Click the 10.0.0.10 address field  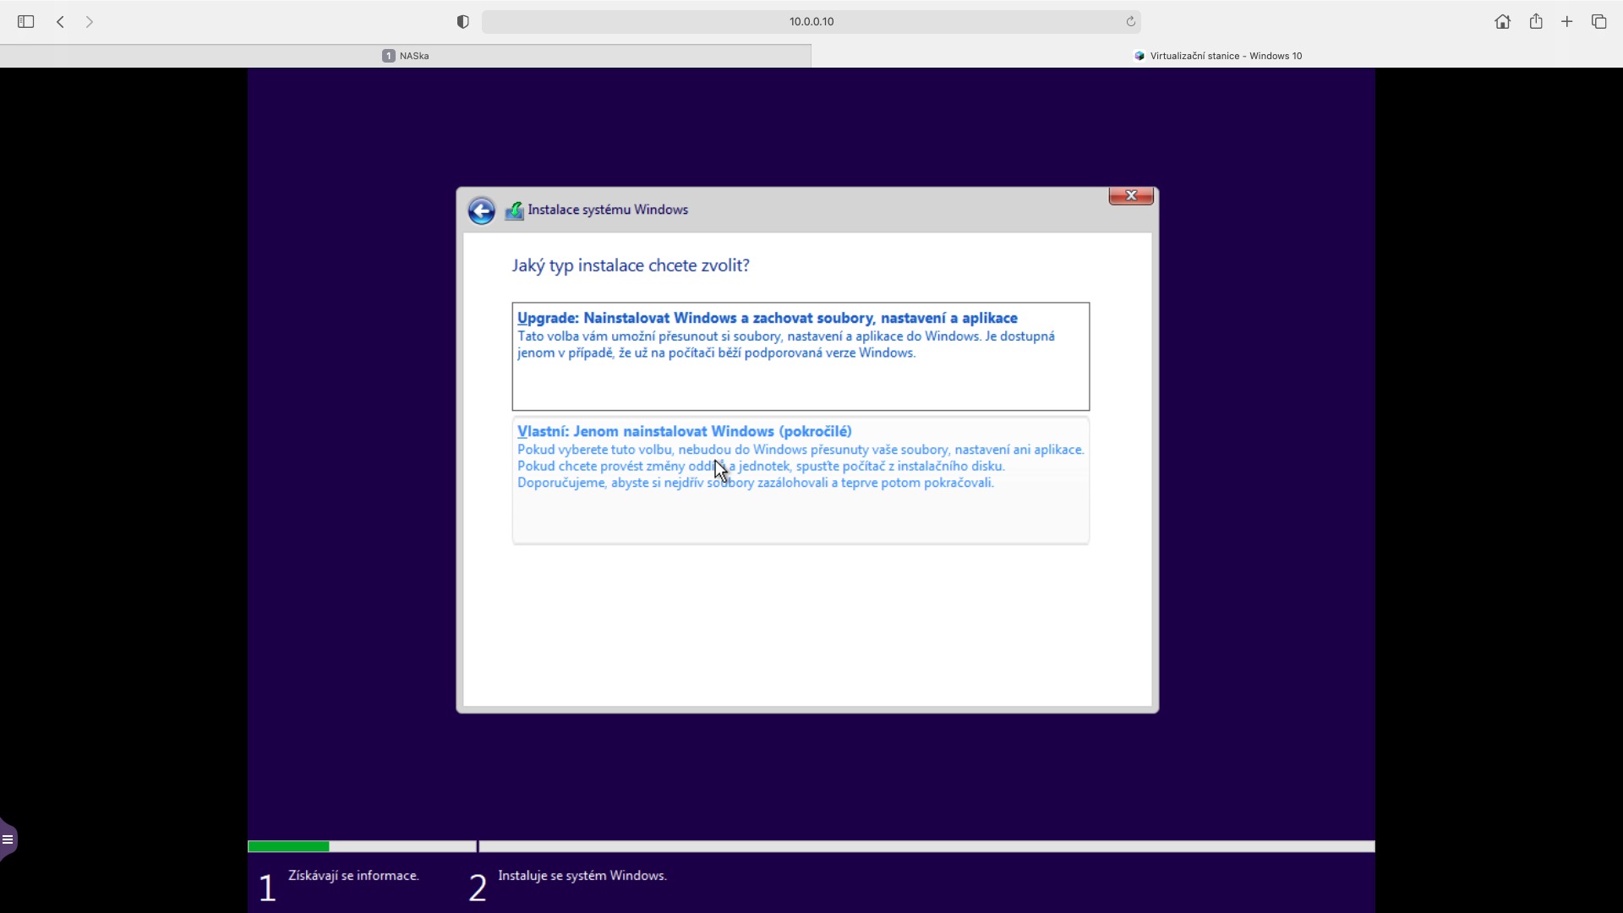click(810, 22)
